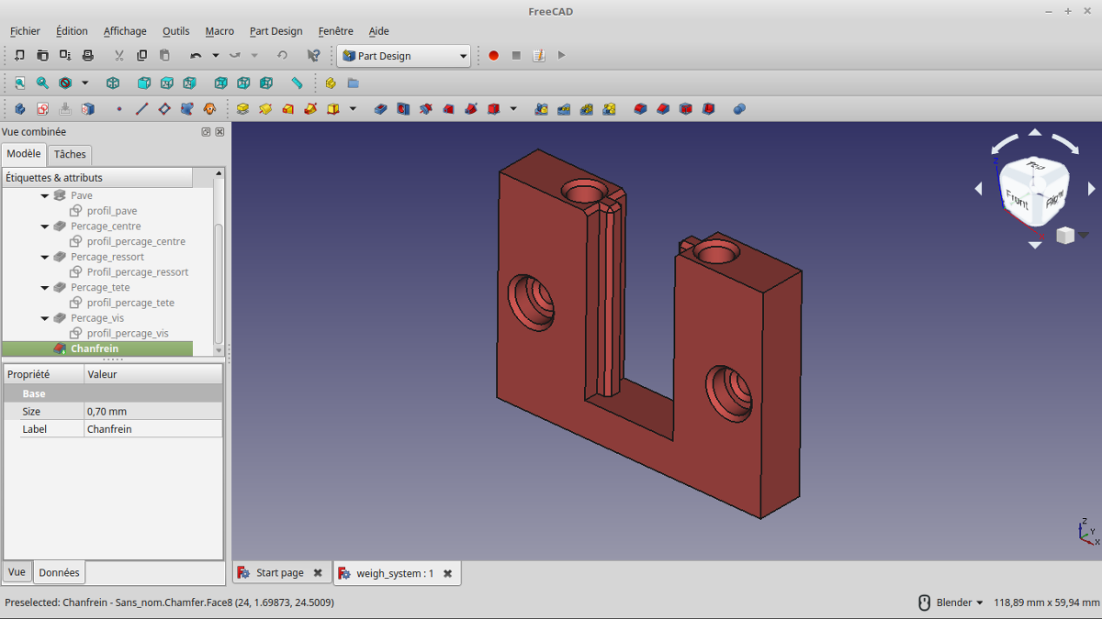This screenshot has height=619, width=1102.
Task: Create a new sketch icon
Action: (42, 108)
